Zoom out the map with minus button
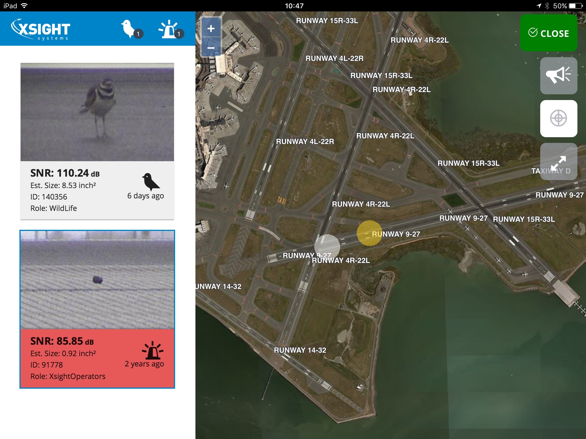 click(211, 47)
